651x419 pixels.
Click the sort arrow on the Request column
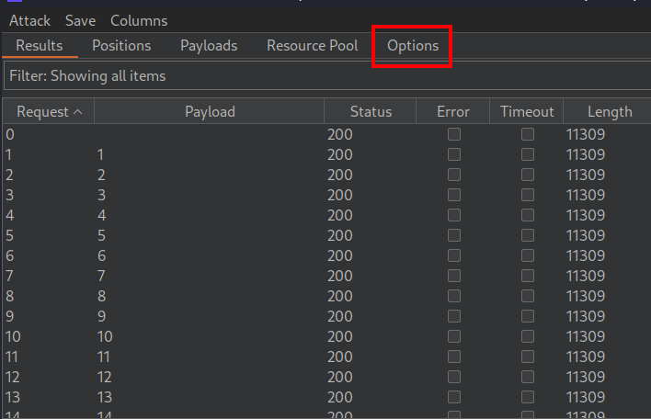77,112
